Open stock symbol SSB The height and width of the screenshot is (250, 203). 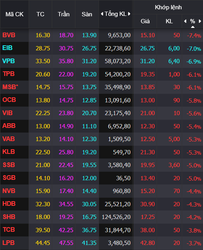pyautogui.click(x=9, y=165)
